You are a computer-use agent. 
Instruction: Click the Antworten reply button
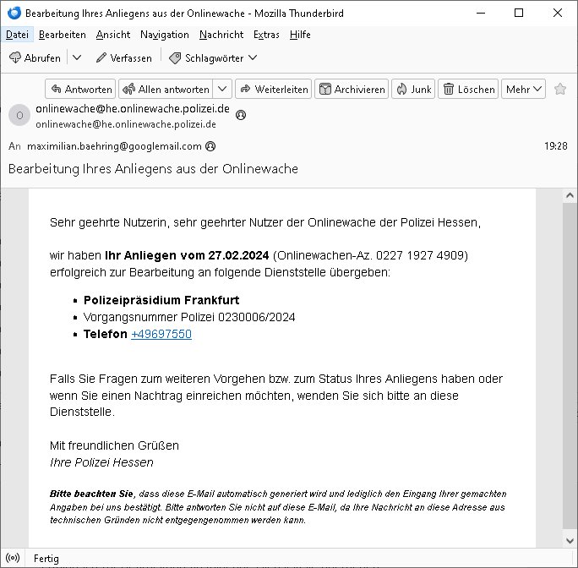pos(79,89)
